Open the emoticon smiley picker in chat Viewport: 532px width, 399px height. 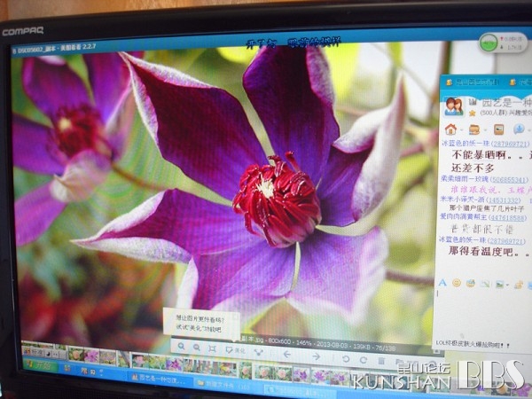coord(457,283)
